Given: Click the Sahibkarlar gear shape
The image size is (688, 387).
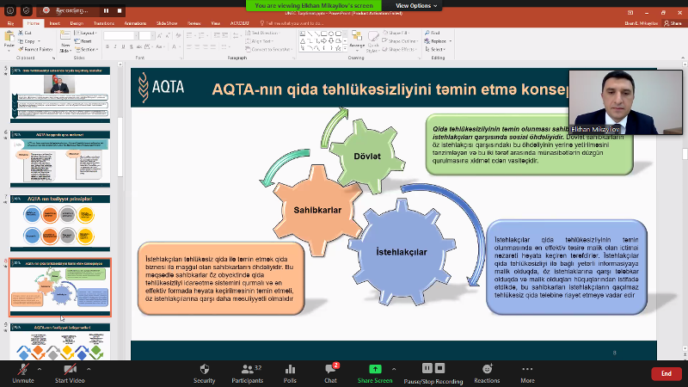Looking at the screenshot, I should [317, 210].
